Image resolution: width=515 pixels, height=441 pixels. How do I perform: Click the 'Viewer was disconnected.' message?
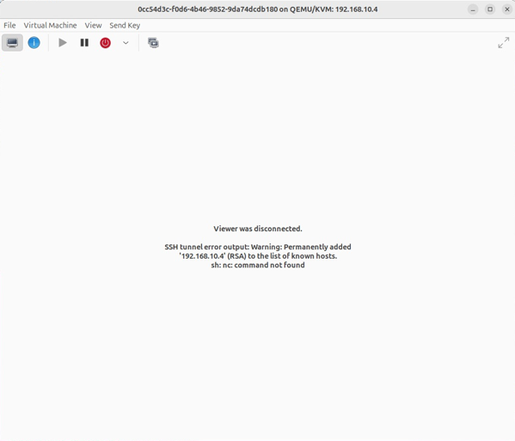pos(258,229)
